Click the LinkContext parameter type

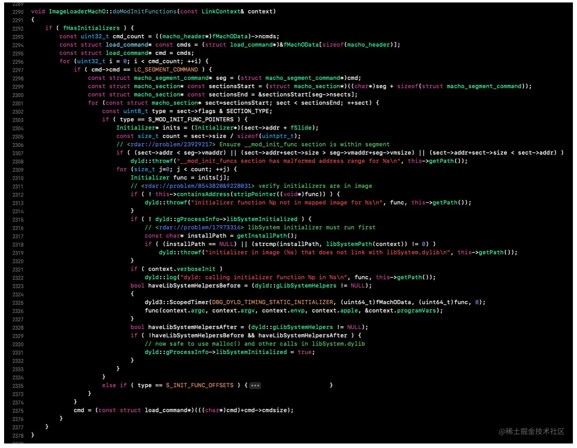point(221,11)
